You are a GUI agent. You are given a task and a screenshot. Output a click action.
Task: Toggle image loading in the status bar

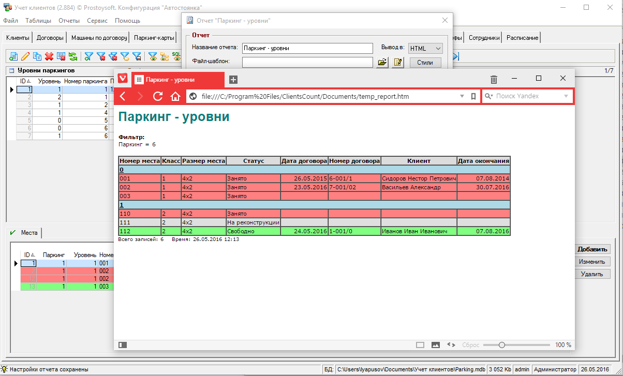(x=436, y=345)
